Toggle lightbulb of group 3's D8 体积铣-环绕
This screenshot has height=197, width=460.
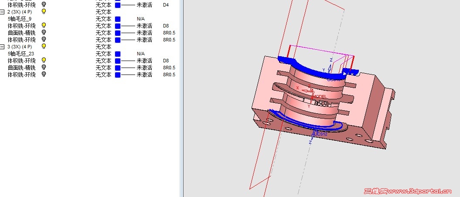click(x=44, y=60)
